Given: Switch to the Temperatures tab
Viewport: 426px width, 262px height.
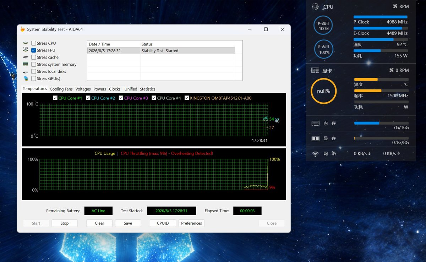Looking at the screenshot, I should pos(35,89).
